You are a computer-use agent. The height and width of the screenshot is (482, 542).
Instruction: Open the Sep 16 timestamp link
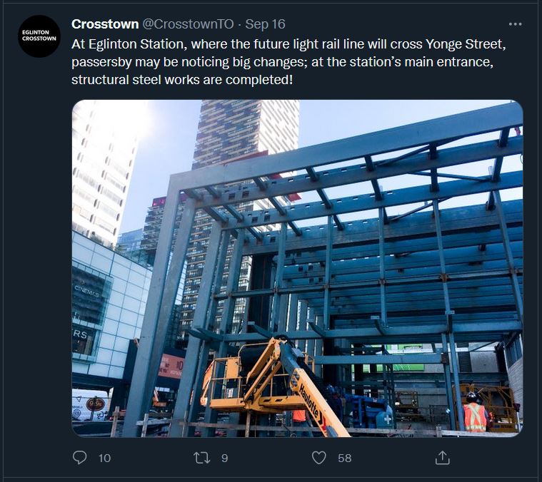(x=265, y=24)
